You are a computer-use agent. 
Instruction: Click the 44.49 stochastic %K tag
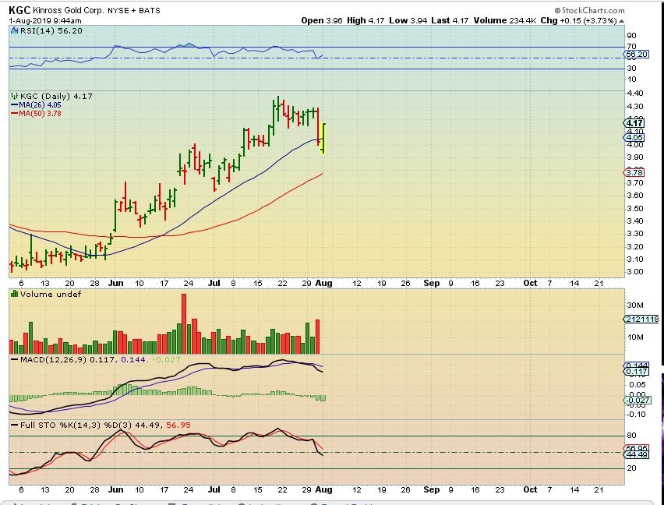point(637,454)
